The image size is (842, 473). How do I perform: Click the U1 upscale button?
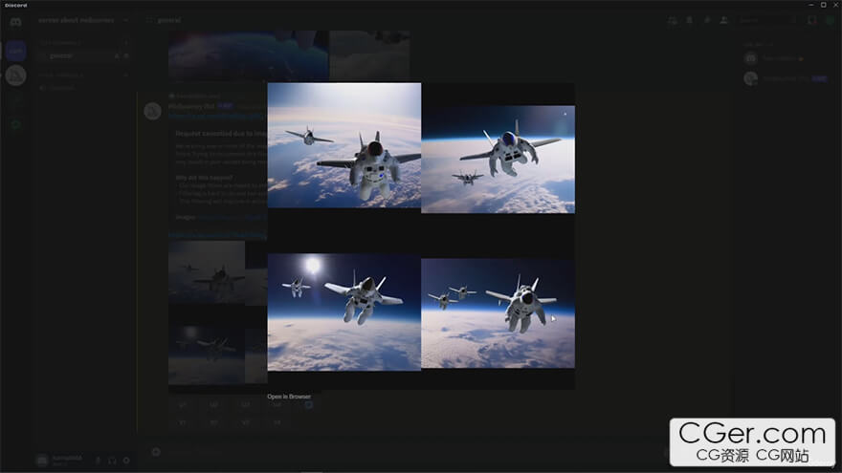183,405
